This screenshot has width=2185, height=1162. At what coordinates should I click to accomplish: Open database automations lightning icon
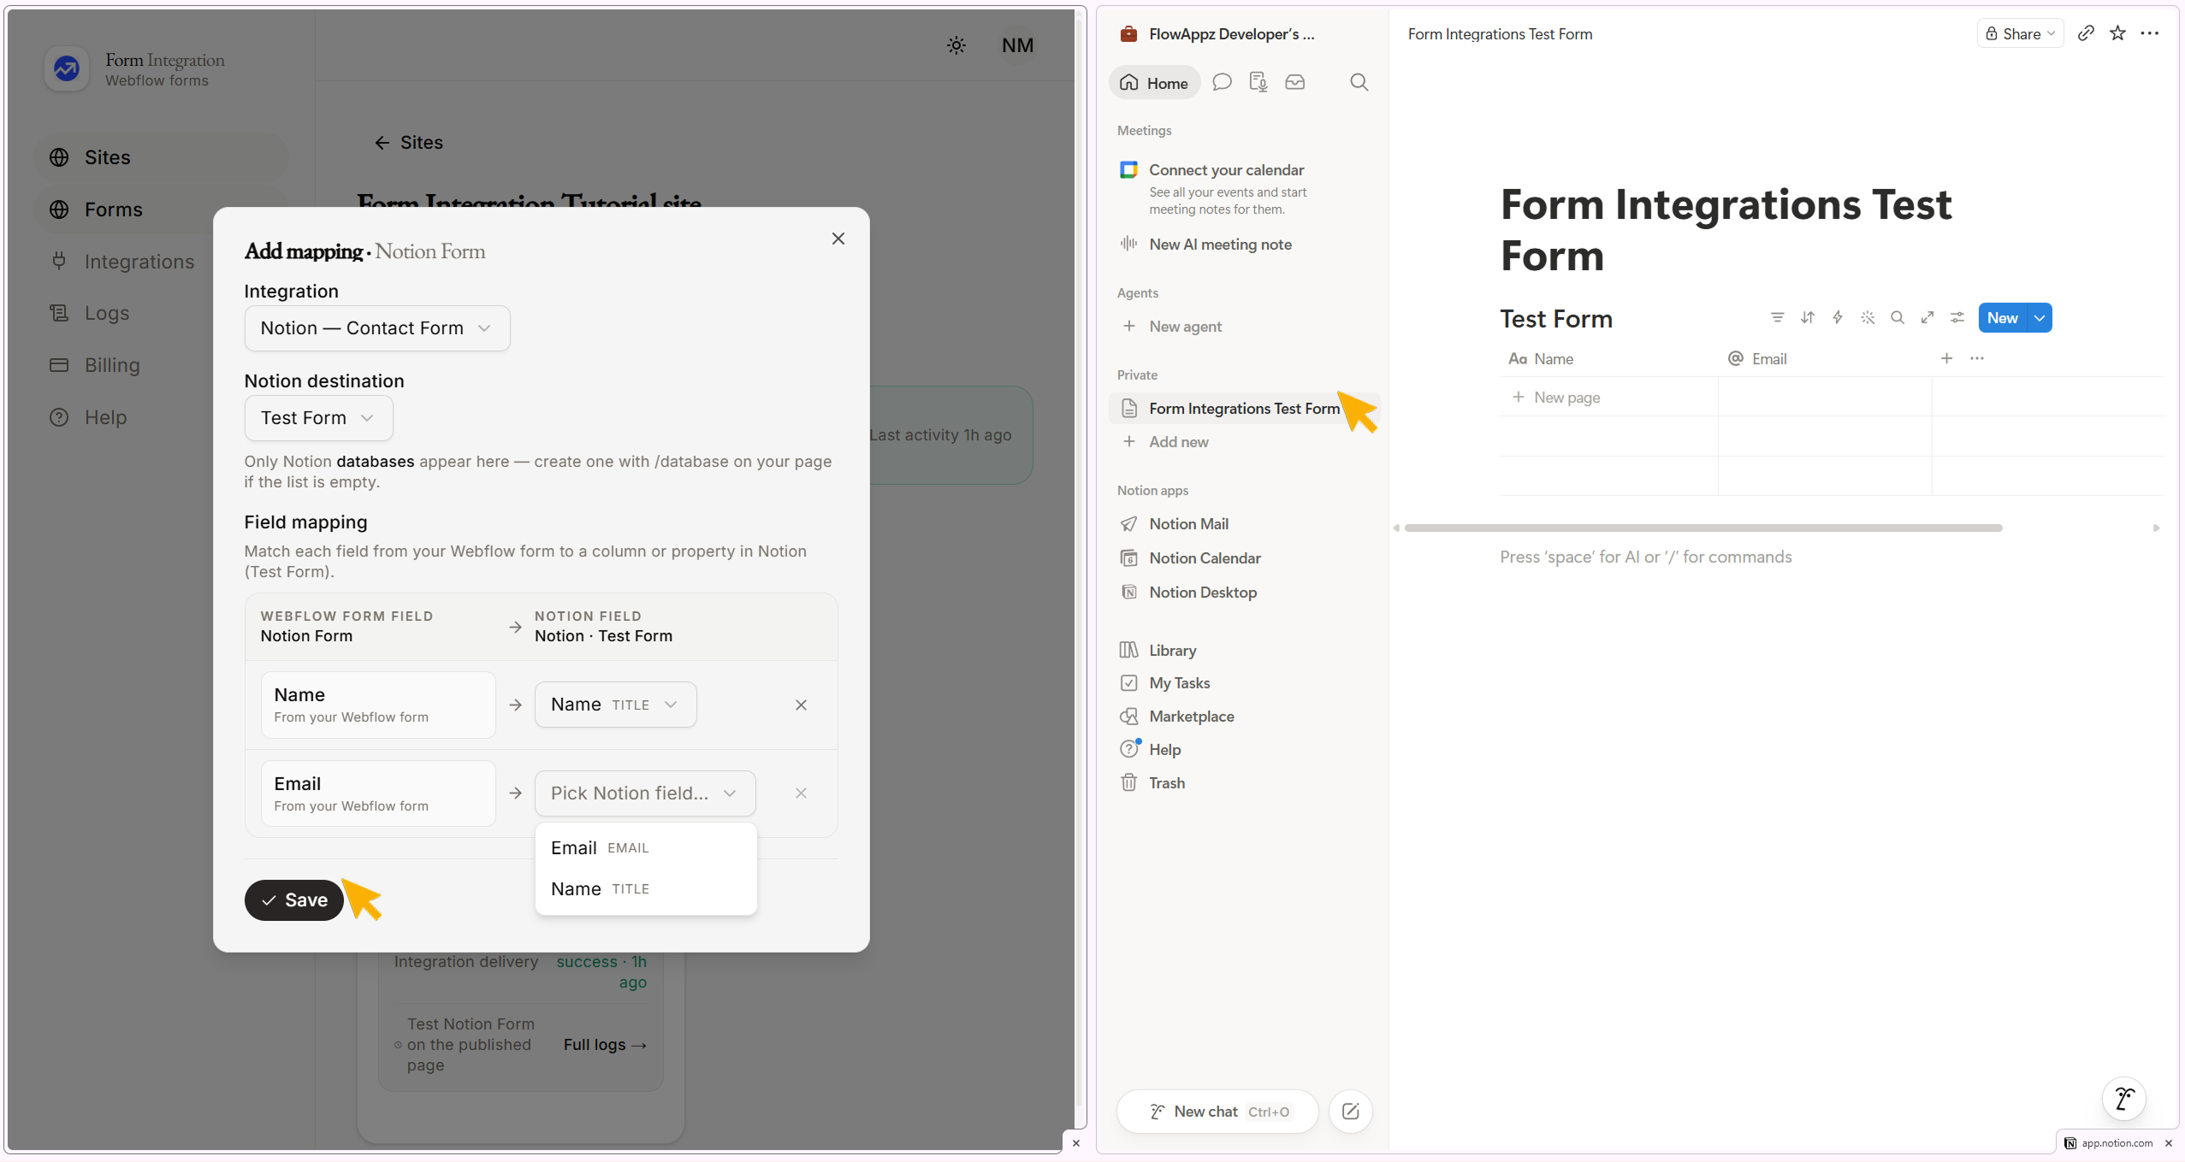coord(1837,318)
